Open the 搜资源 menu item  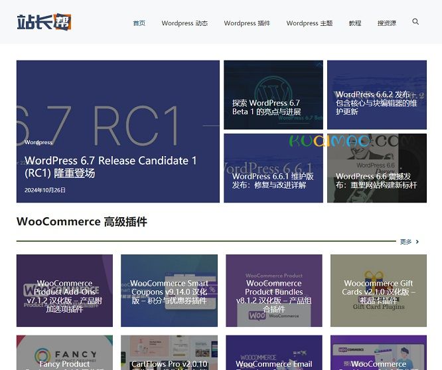click(x=387, y=23)
